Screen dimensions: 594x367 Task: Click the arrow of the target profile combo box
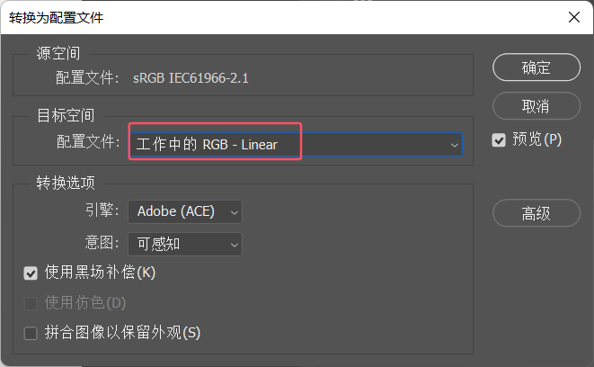point(455,144)
